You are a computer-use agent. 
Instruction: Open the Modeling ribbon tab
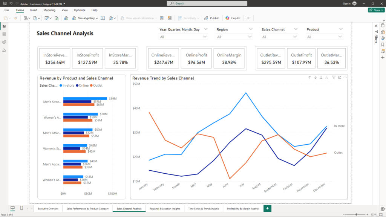(49, 10)
